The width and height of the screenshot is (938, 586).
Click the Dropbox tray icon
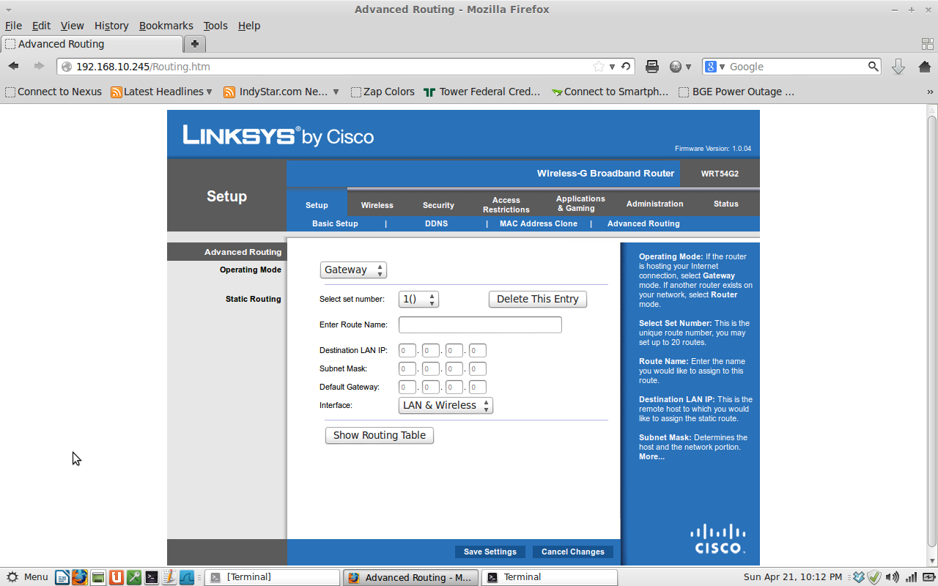point(859,577)
